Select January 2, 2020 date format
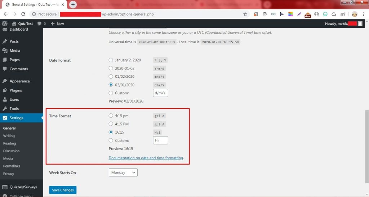 click(x=111, y=60)
